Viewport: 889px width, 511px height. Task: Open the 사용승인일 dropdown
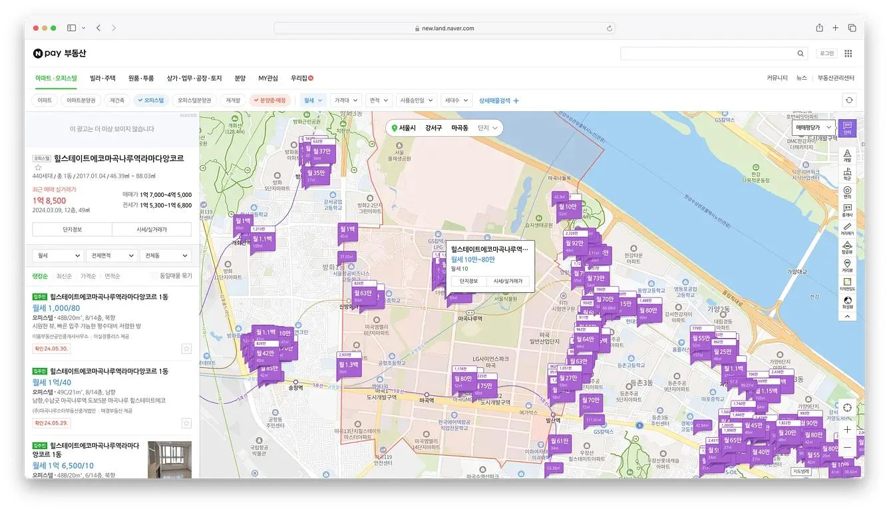[416, 100]
